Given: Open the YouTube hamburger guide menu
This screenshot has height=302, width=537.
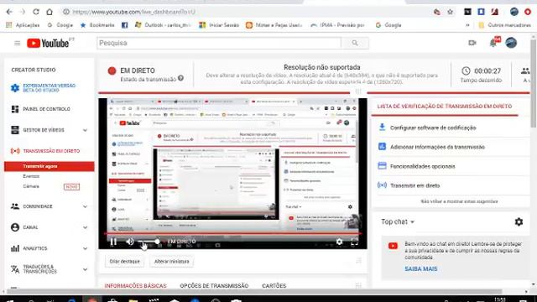Looking at the screenshot, I should pyautogui.click(x=17, y=43).
